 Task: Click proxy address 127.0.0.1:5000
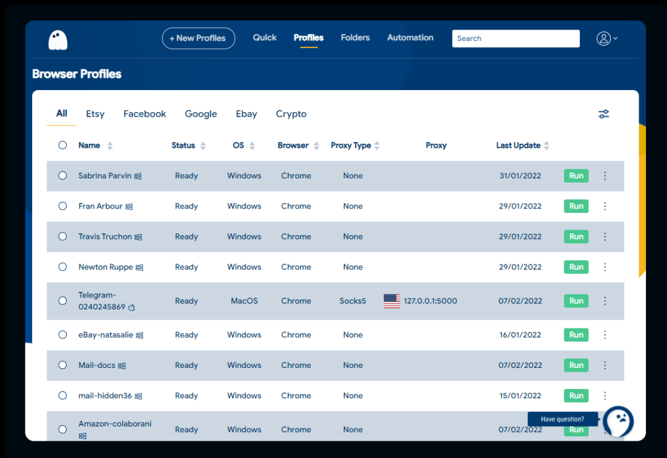coord(430,301)
